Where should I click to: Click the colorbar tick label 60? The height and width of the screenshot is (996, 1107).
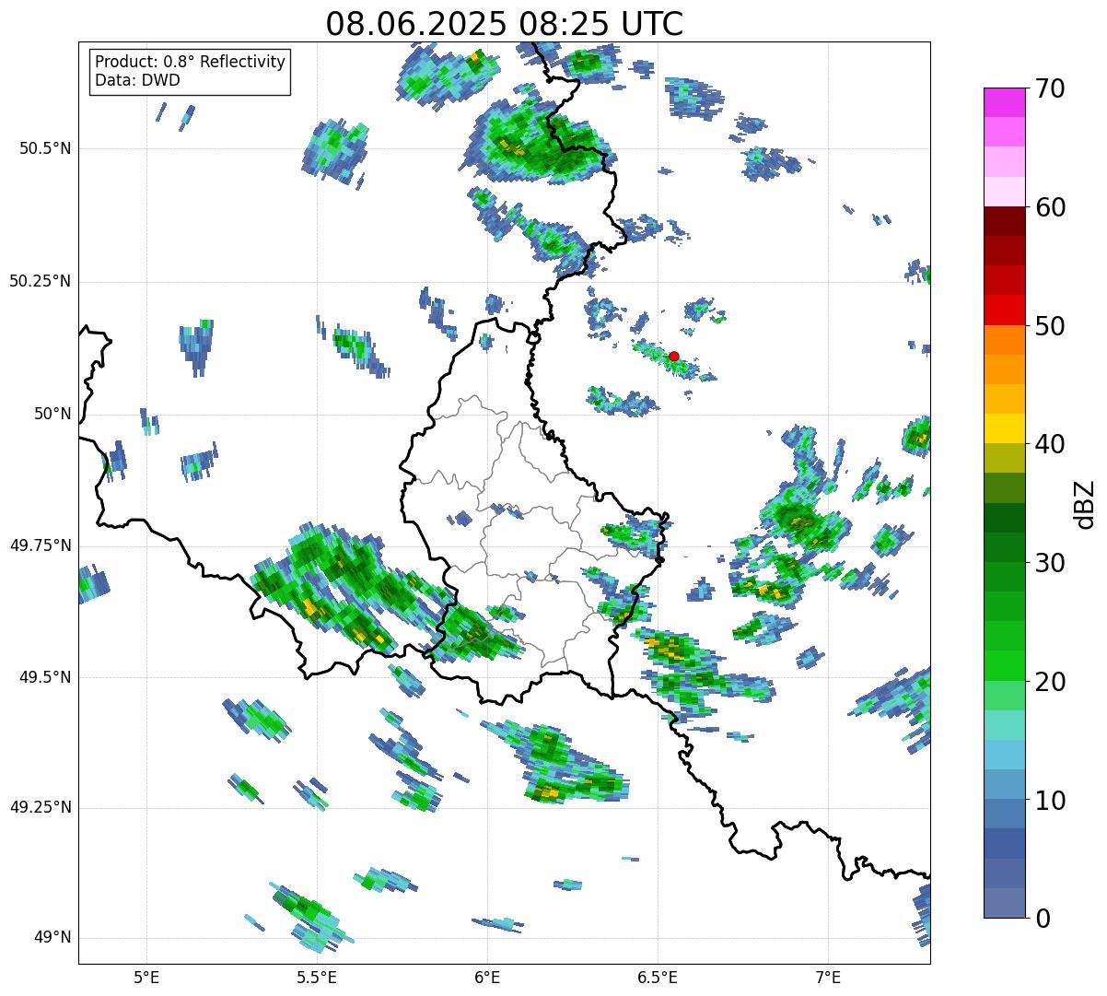click(1050, 207)
